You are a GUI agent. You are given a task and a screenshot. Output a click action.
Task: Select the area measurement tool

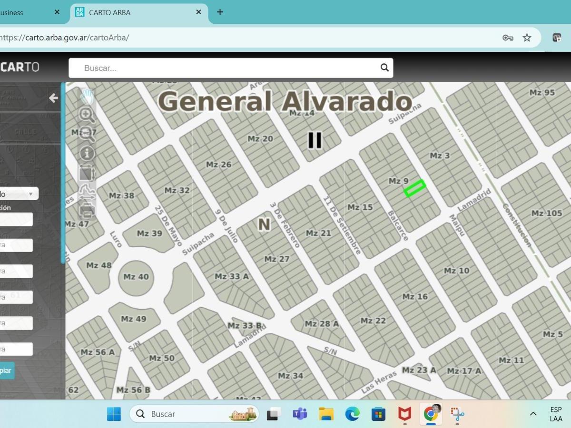pyautogui.click(x=87, y=173)
